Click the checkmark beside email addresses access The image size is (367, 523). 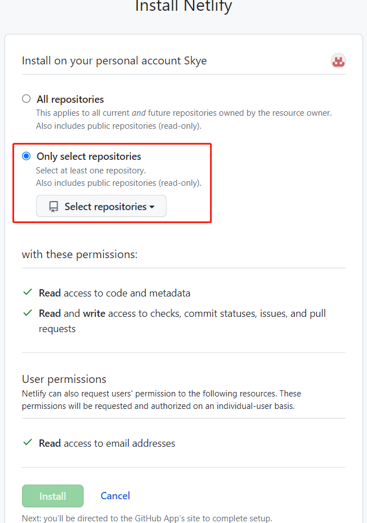tap(28, 443)
